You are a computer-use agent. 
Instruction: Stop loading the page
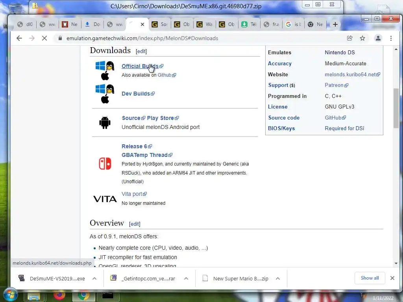tap(44, 38)
